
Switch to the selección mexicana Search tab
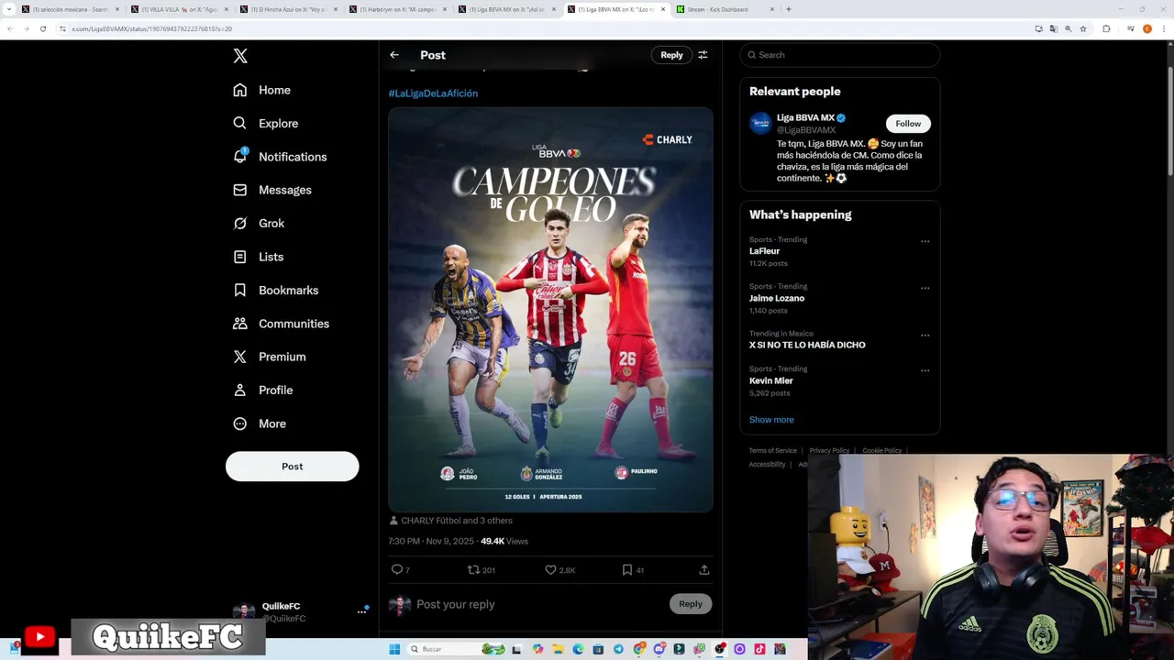pos(70,9)
